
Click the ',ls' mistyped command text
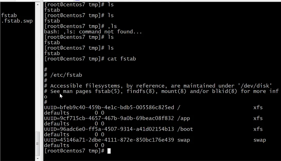pos(112,26)
